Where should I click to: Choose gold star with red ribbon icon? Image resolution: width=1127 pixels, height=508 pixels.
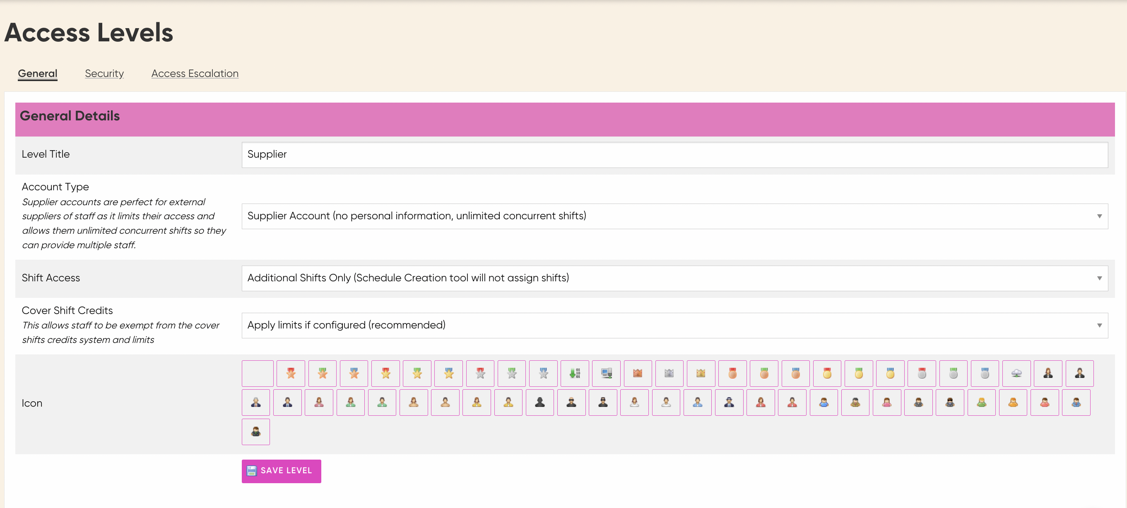click(385, 374)
